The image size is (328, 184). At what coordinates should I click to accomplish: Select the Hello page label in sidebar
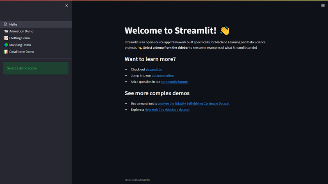13,25
